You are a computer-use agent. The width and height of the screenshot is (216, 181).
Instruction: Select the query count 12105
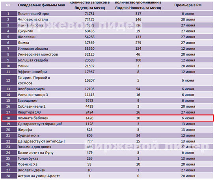pyautogui.click(x=89, y=89)
